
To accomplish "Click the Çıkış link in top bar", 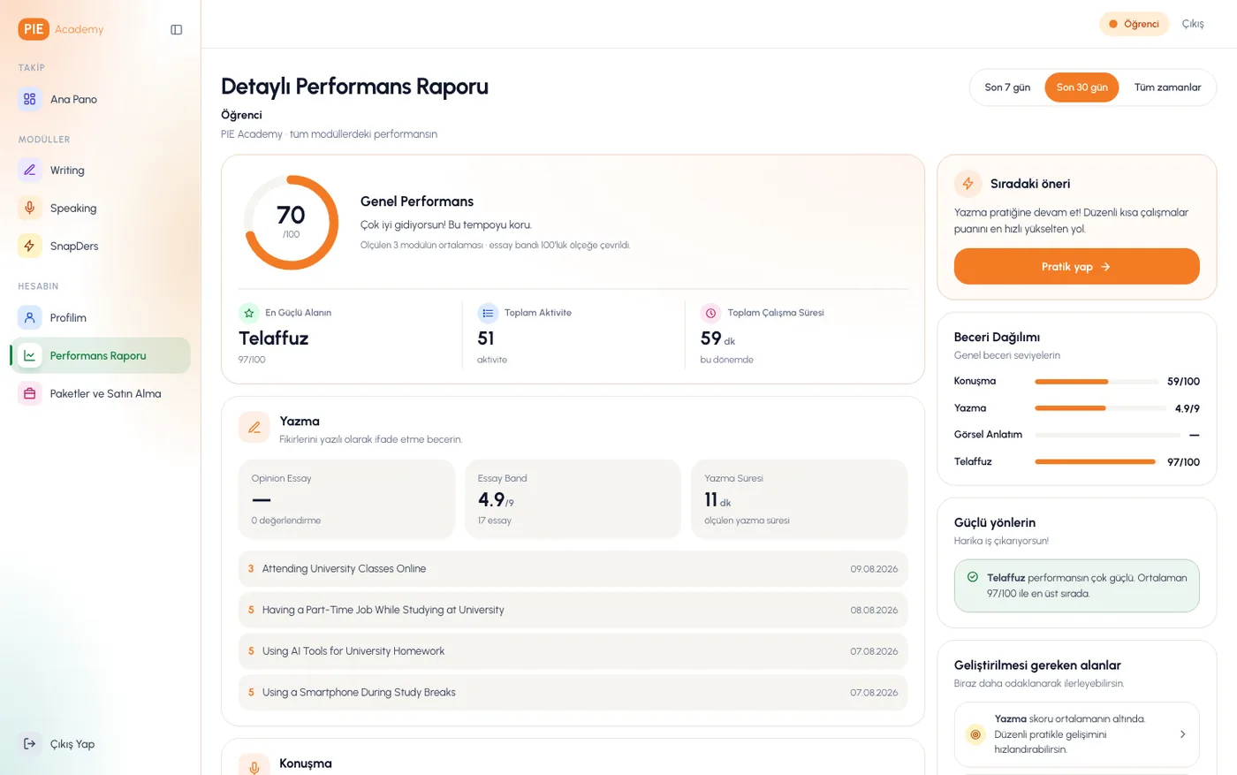I will (1193, 24).
